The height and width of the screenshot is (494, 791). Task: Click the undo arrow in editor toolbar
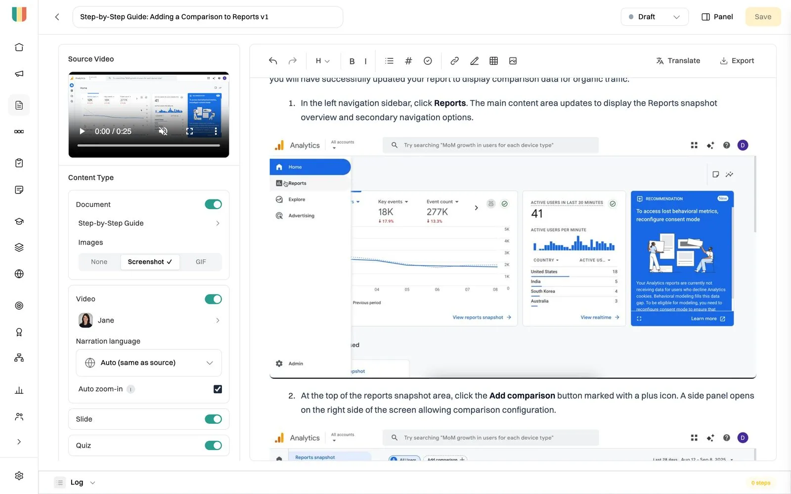(x=273, y=61)
